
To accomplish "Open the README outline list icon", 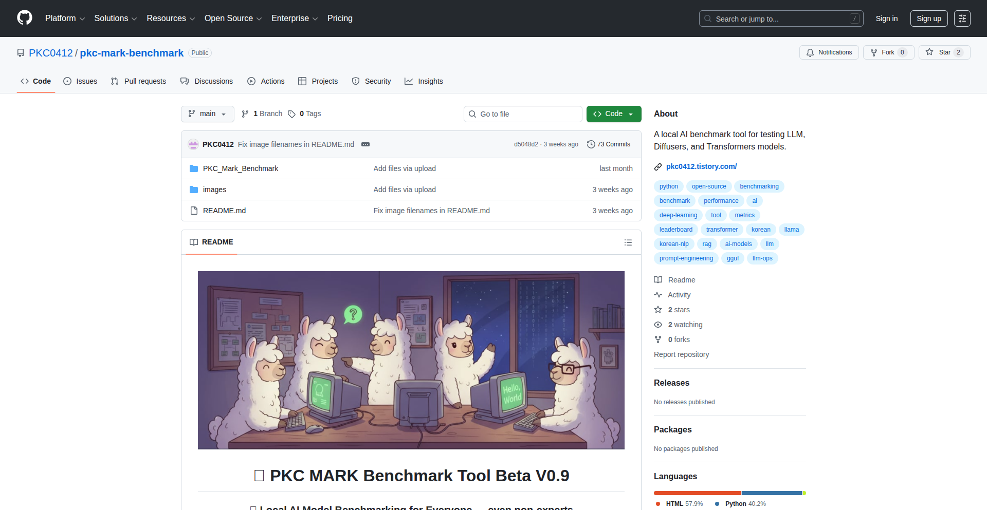I will pyautogui.click(x=628, y=242).
